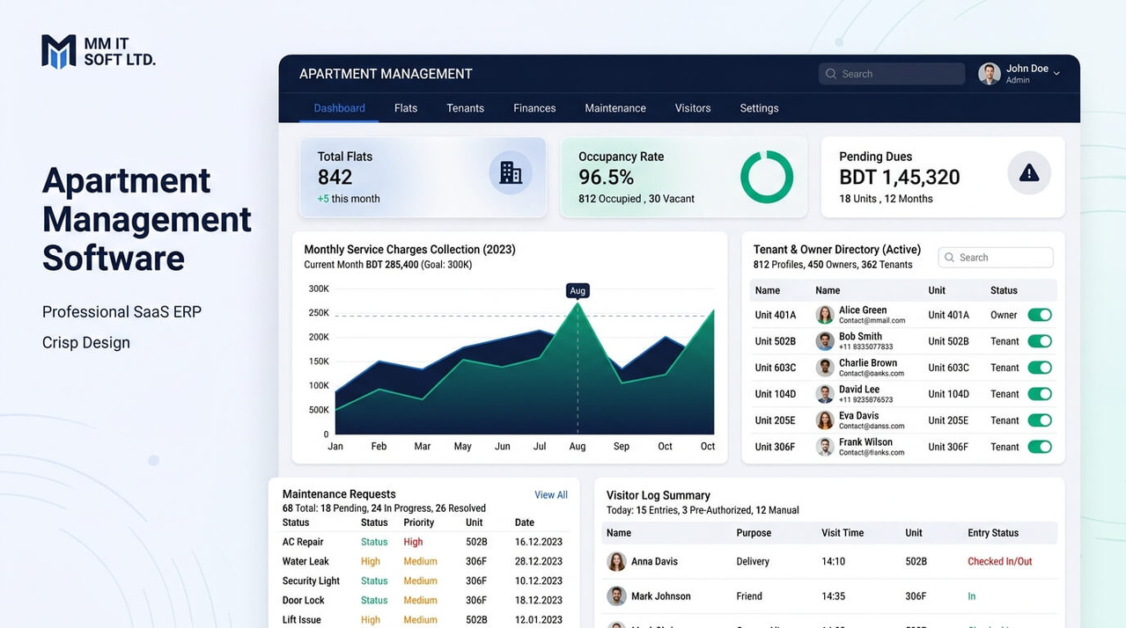Click the MM IT Soft logo
The height and width of the screenshot is (628, 1126).
coord(99,52)
